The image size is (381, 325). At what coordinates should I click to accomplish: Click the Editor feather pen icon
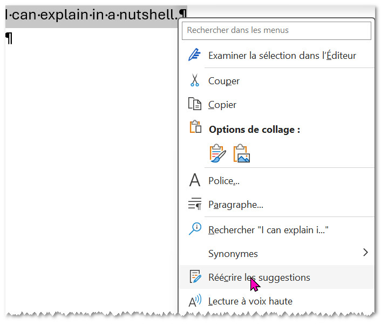(194, 55)
